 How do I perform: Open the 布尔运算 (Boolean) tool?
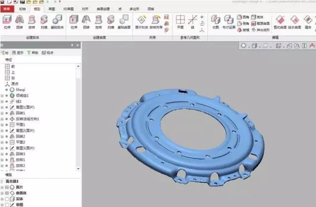click(228, 21)
